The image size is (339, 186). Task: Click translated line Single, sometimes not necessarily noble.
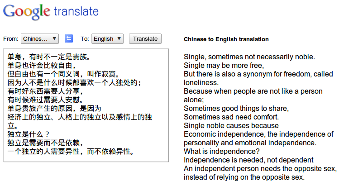click(249, 57)
